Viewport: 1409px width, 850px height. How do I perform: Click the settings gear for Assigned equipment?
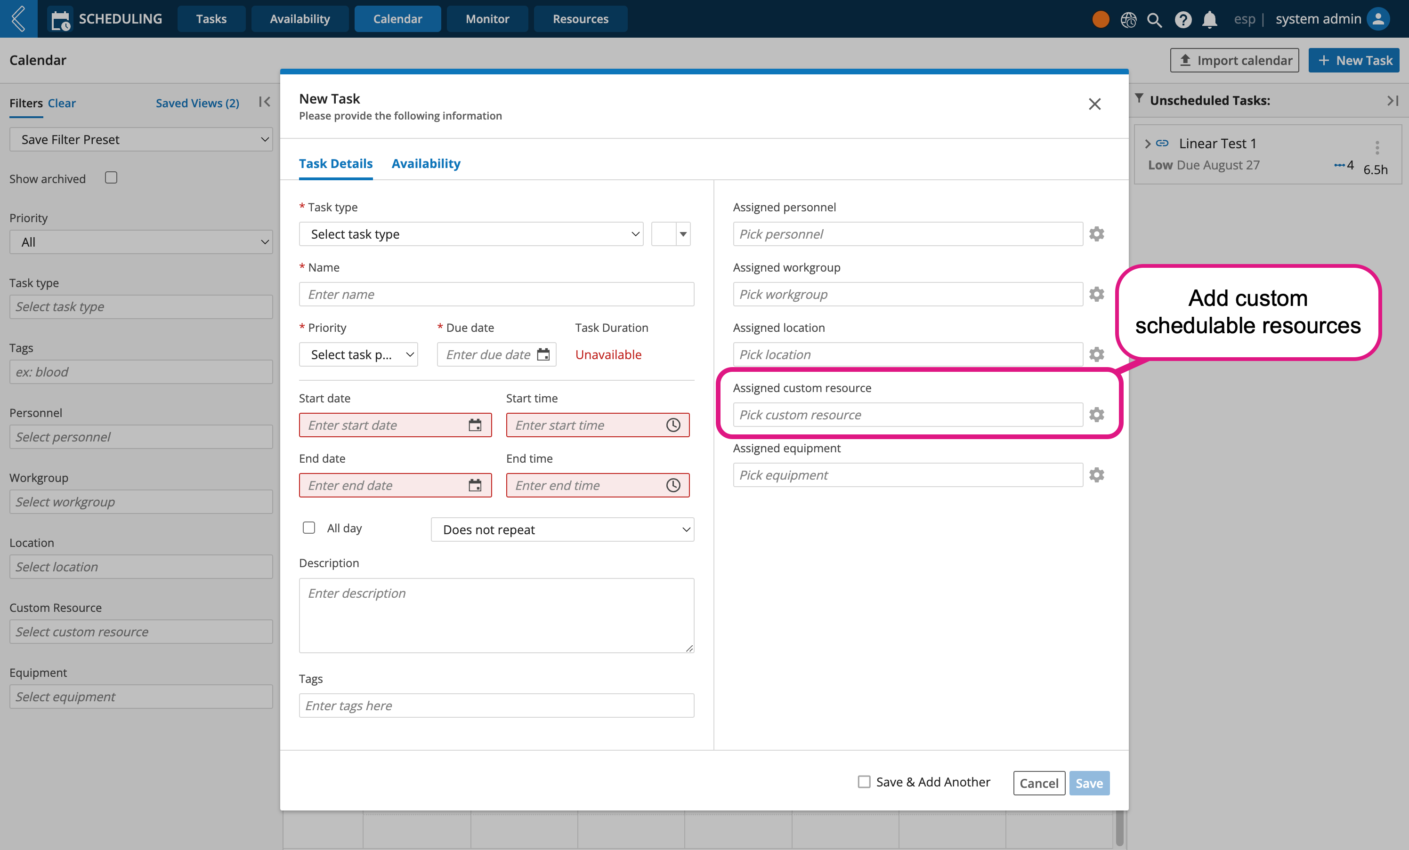(x=1096, y=475)
